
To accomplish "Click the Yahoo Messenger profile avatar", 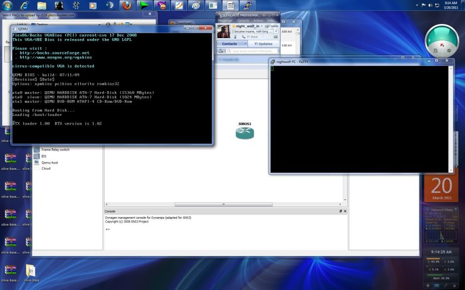I will 223,32.
